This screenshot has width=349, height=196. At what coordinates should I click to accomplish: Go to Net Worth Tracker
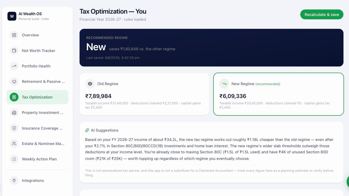[x=37, y=51]
